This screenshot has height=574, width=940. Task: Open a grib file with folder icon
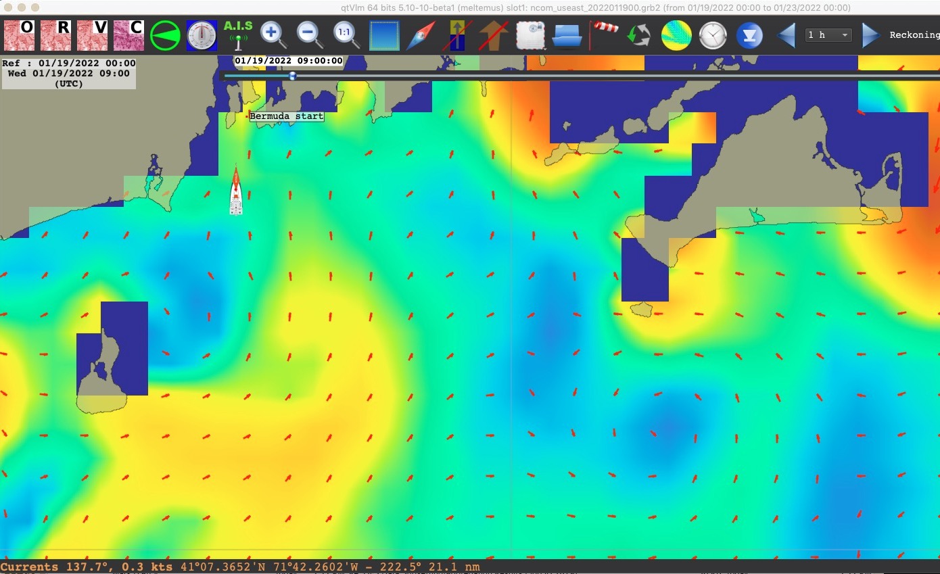pyautogui.click(x=567, y=36)
